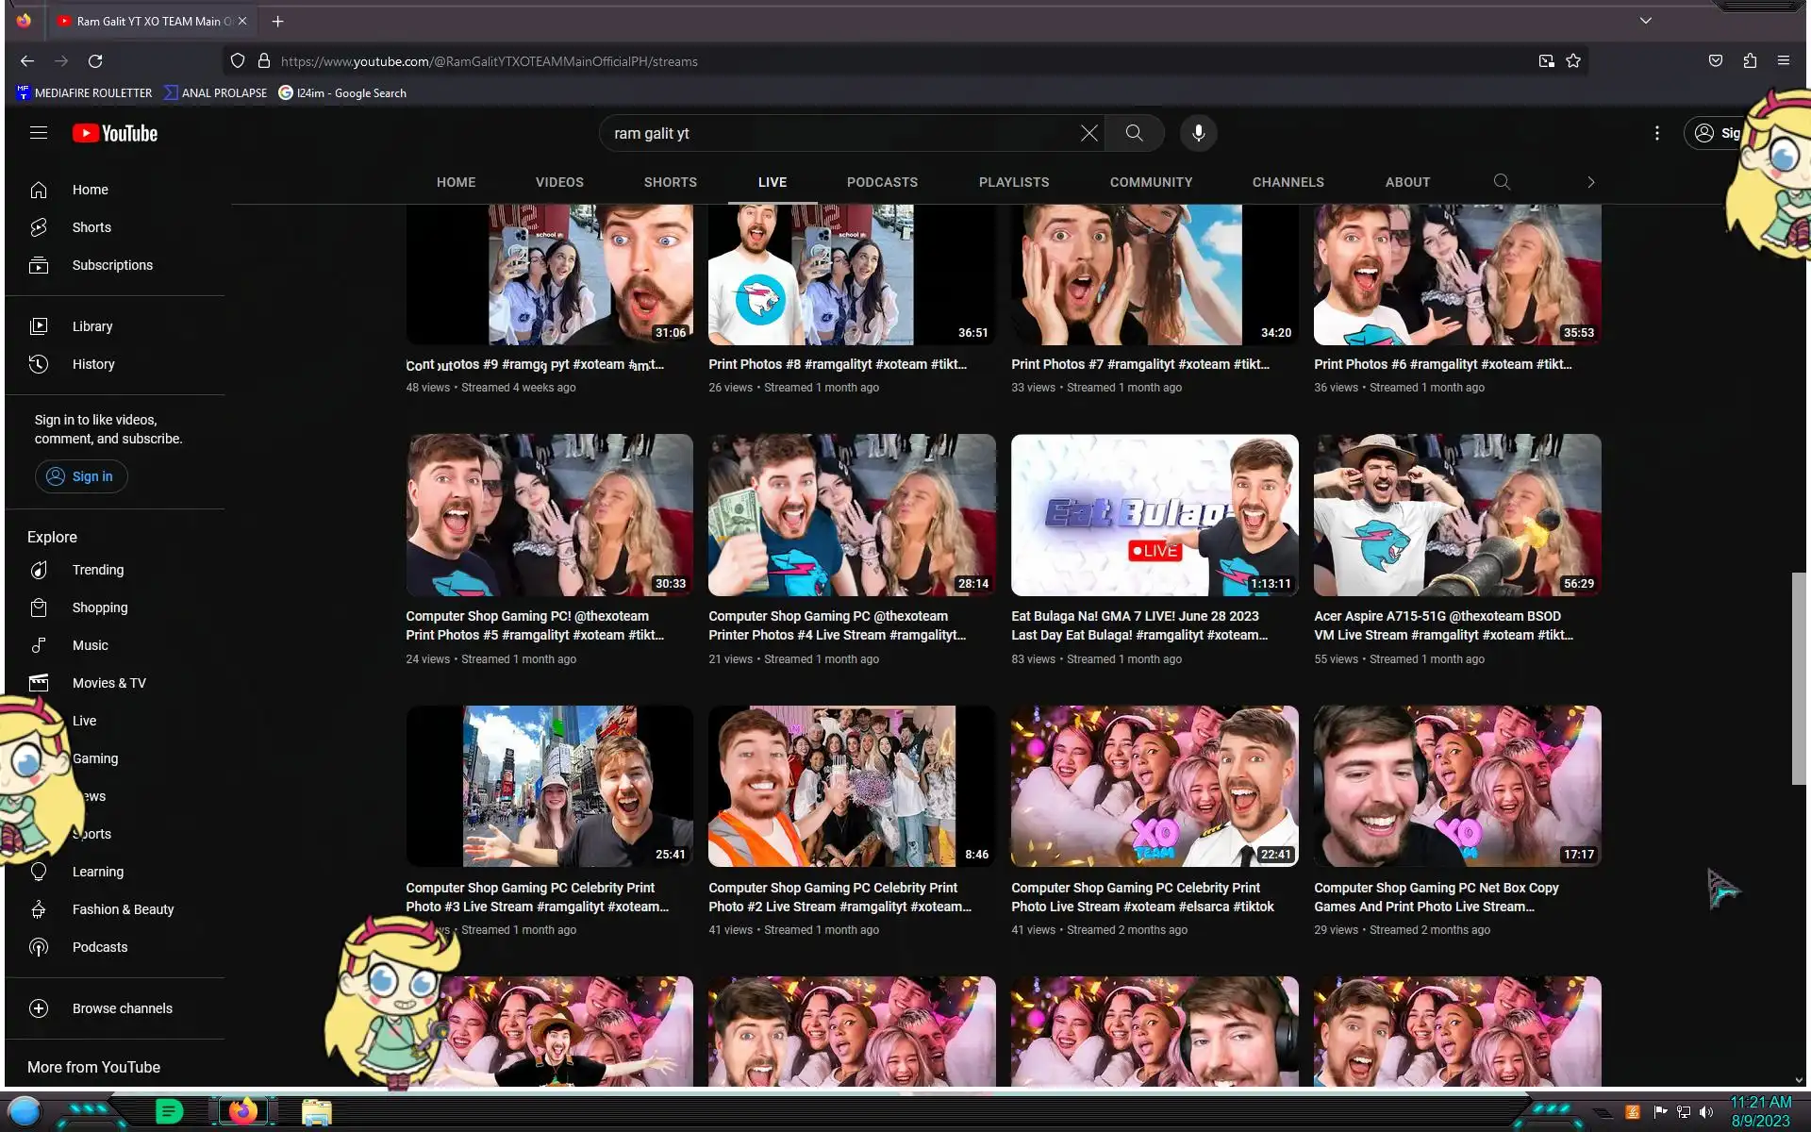Clear the search box with X icon
1811x1132 pixels.
[1088, 133]
